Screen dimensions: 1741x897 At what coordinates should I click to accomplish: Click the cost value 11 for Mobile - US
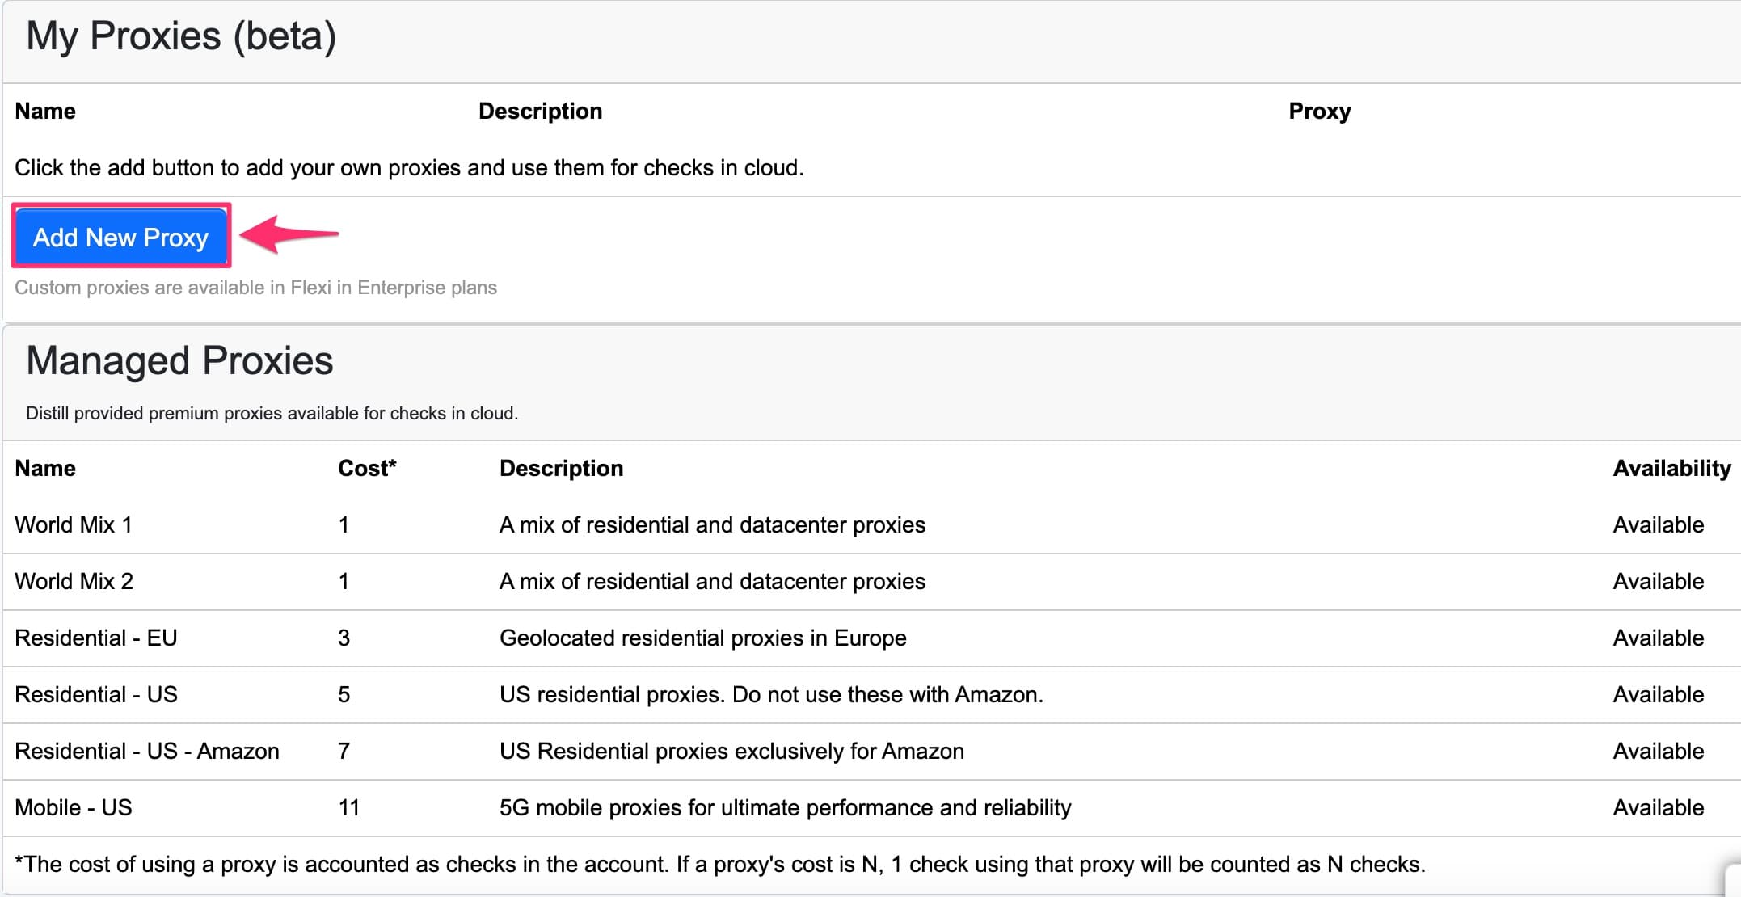point(348,807)
